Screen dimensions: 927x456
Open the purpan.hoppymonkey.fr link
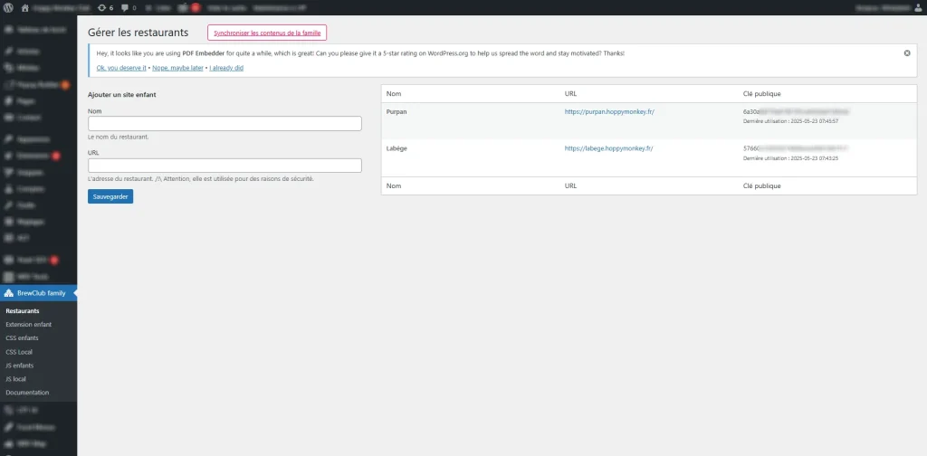609,111
